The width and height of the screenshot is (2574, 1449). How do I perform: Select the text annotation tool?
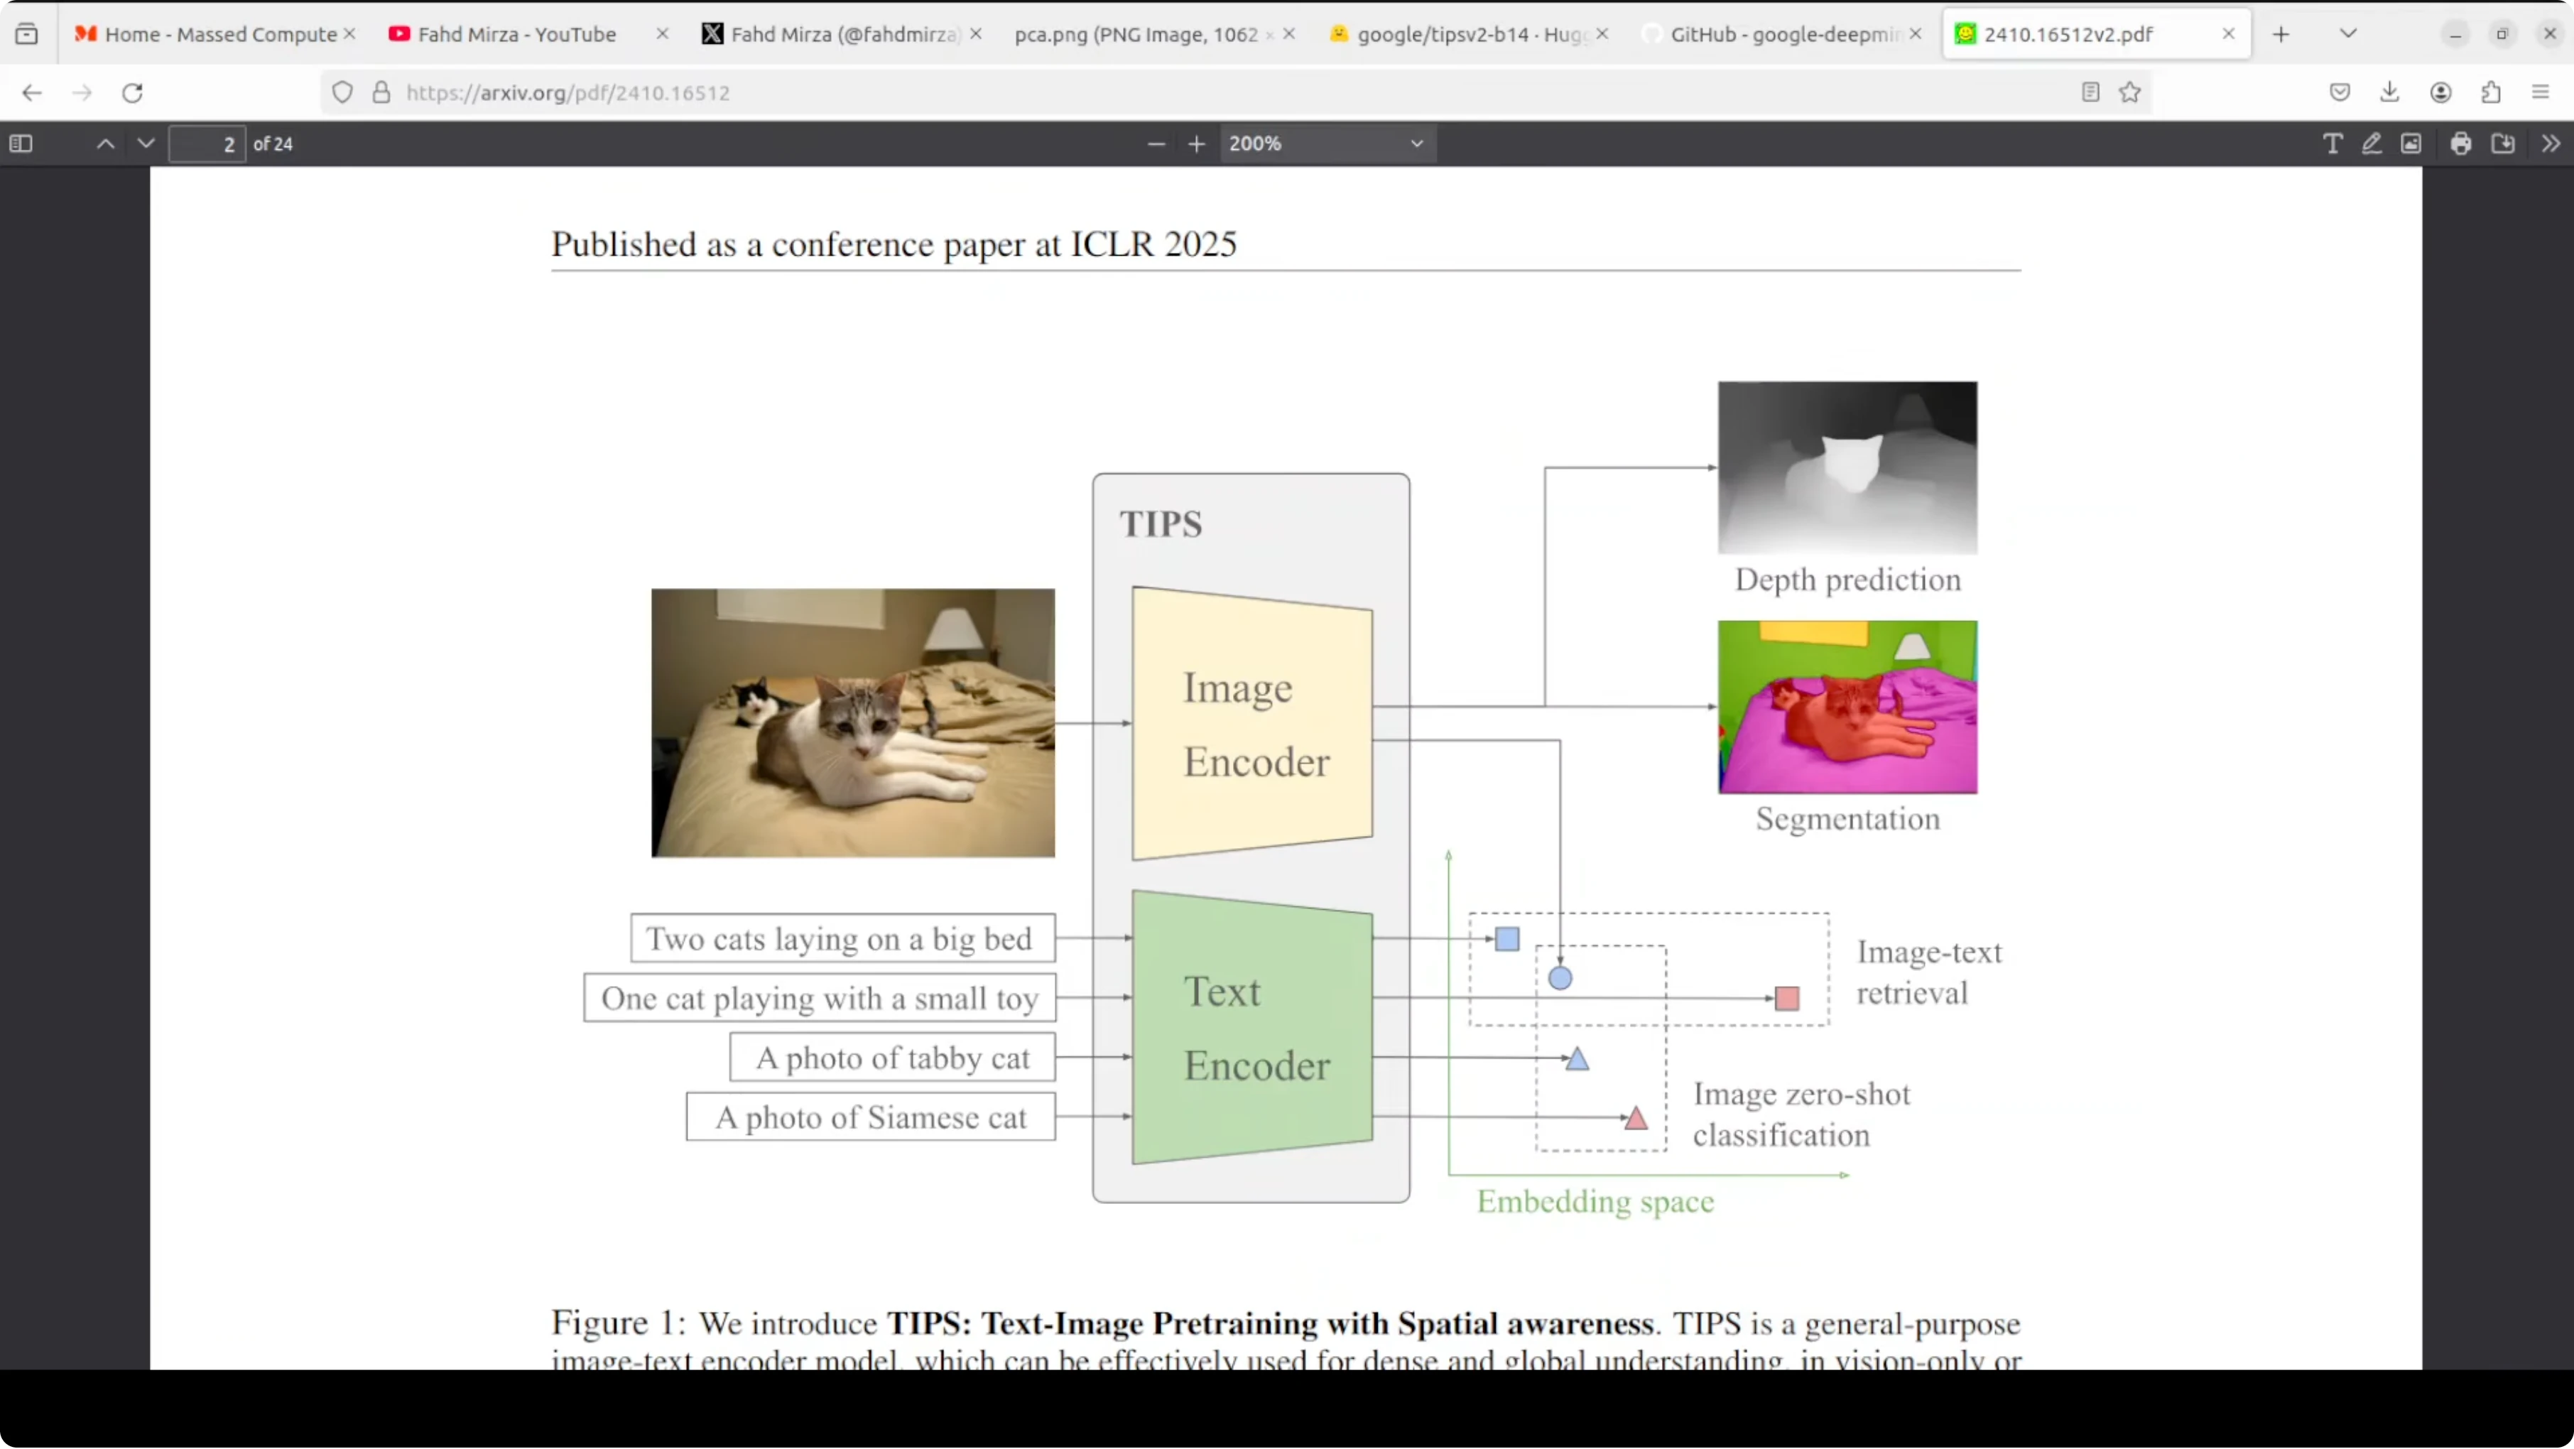[x=2333, y=144]
